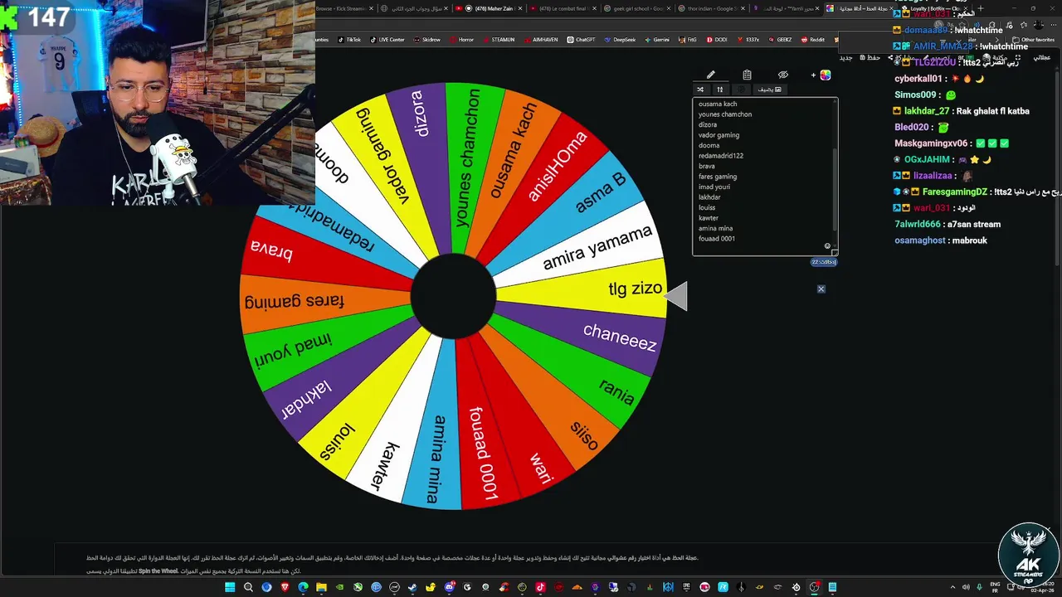Show hidden system tray icons
The height and width of the screenshot is (597, 1062).
click(x=952, y=587)
